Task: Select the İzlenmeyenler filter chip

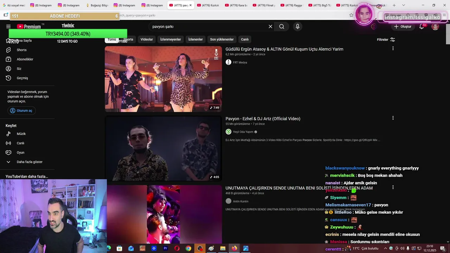Action: coord(171,39)
